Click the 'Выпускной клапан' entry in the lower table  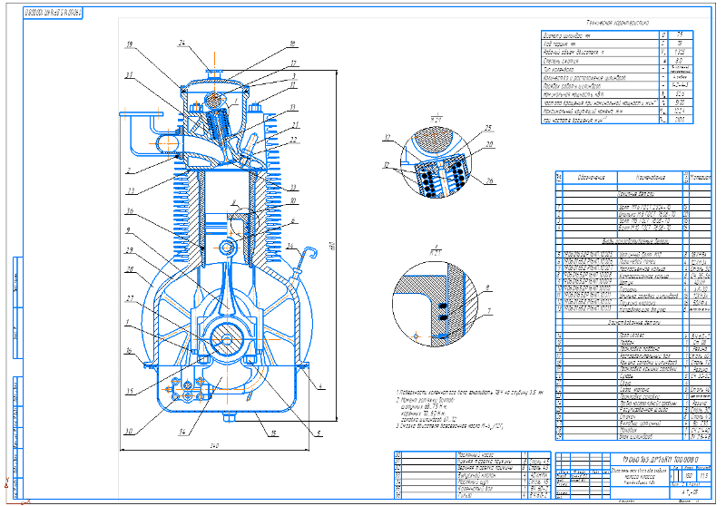pyautogui.click(x=476, y=474)
